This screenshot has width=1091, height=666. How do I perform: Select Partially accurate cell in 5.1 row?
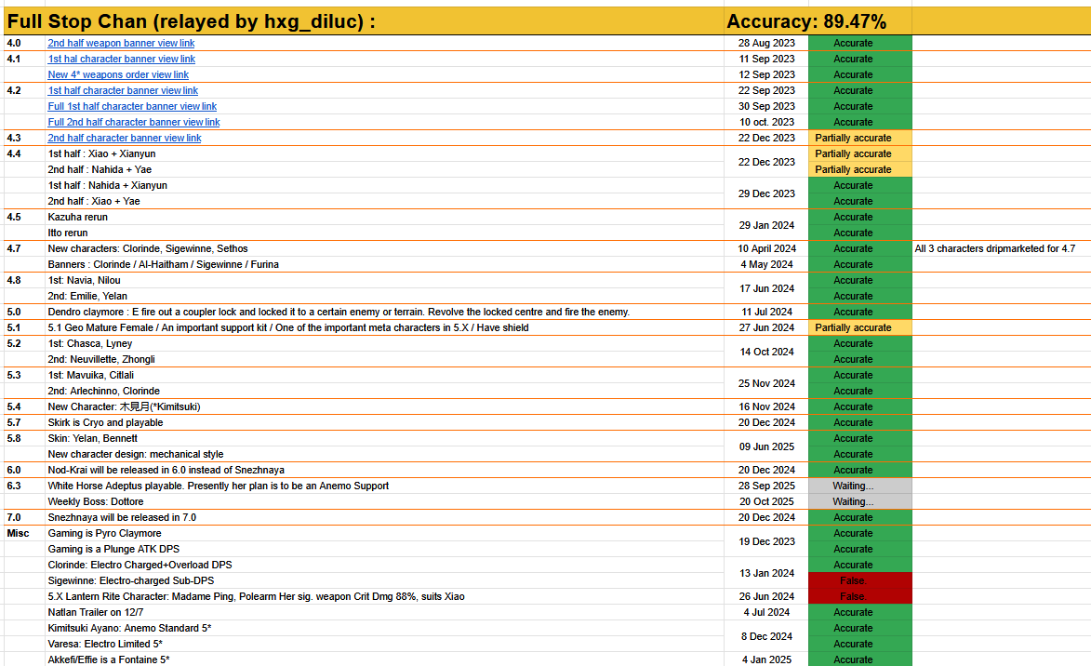point(860,327)
